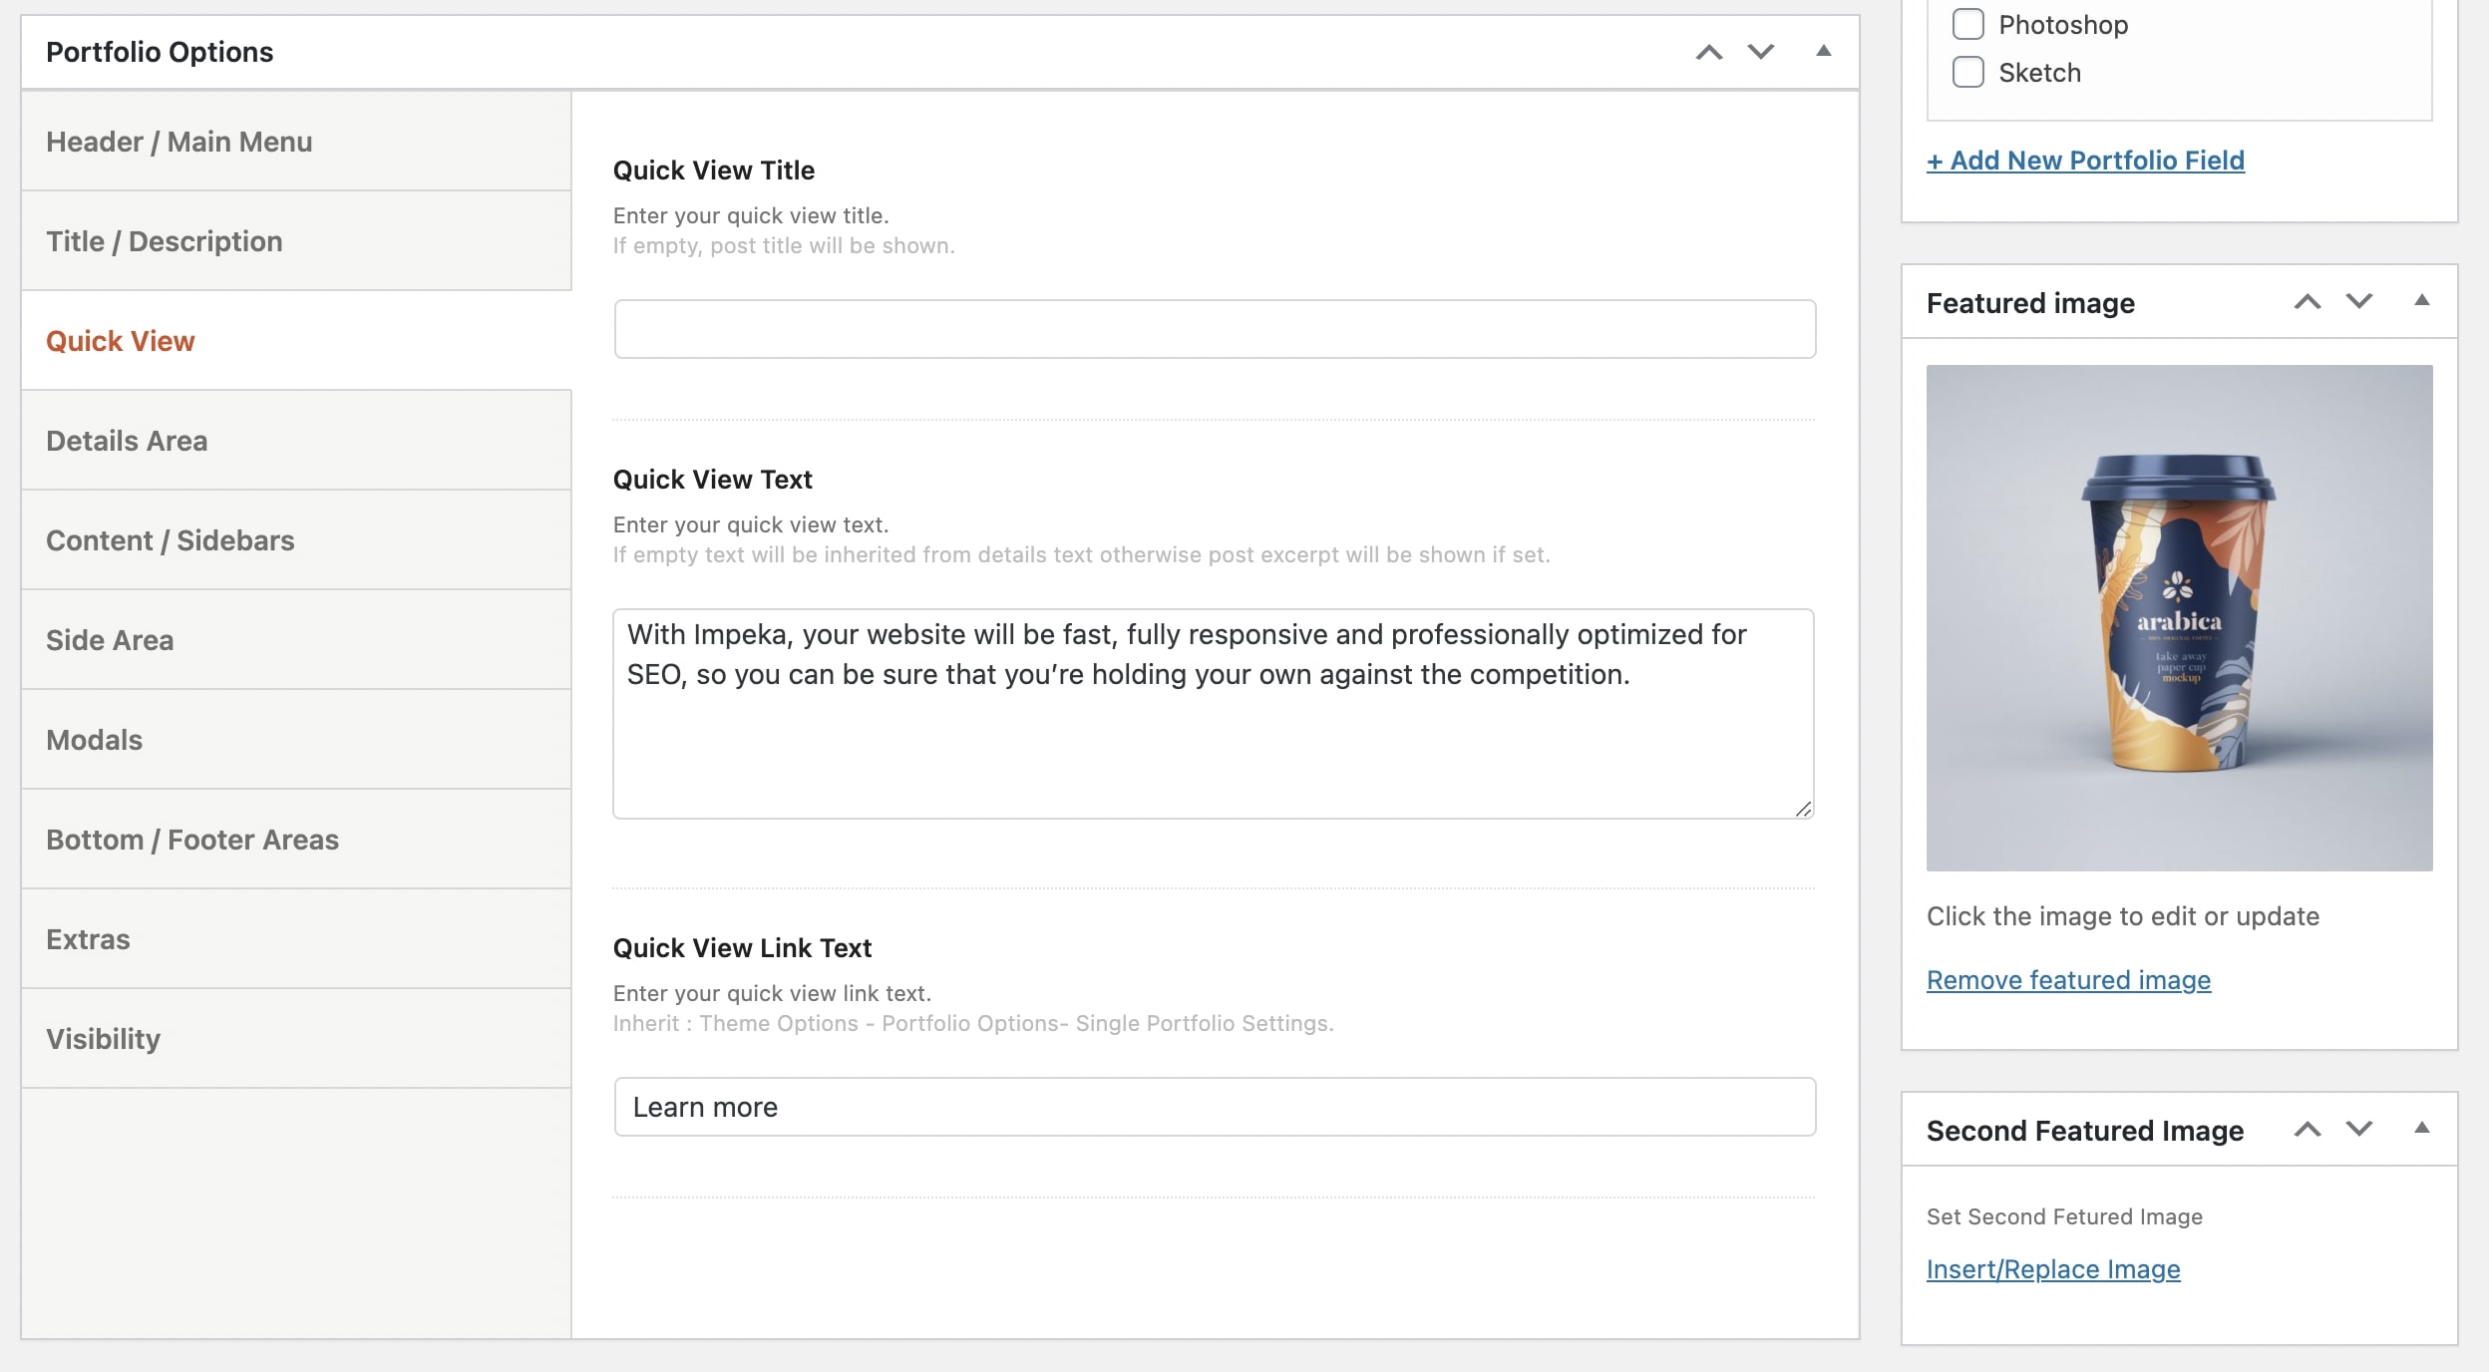
Task: Move Featured image box down
Action: pyautogui.click(x=2359, y=301)
